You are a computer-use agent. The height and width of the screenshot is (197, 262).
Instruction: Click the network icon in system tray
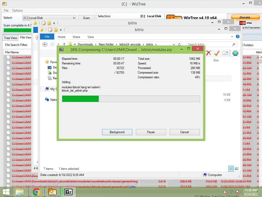click(x=232, y=192)
